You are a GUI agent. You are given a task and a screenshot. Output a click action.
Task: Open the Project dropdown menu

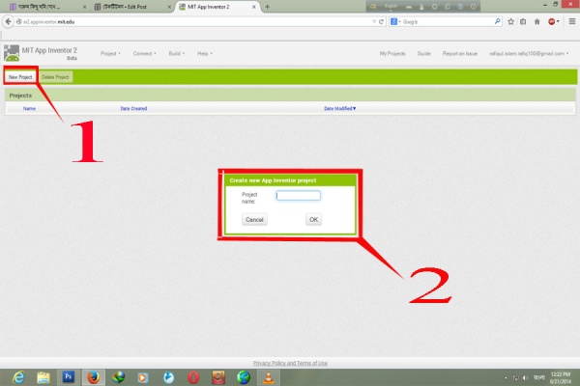pyautogui.click(x=110, y=54)
